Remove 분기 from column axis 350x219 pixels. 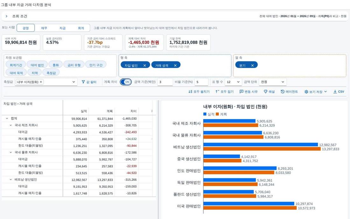point(252,65)
